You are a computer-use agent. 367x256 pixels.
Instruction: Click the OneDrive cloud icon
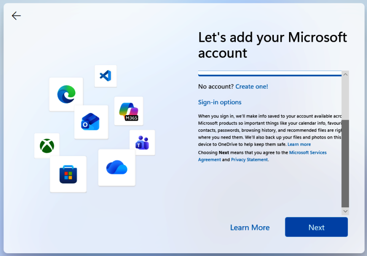(117, 167)
